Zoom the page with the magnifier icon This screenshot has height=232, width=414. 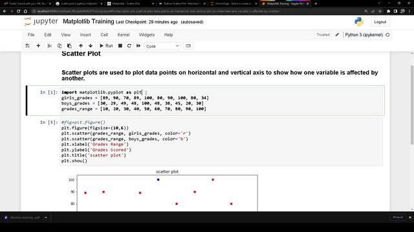(365, 12)
